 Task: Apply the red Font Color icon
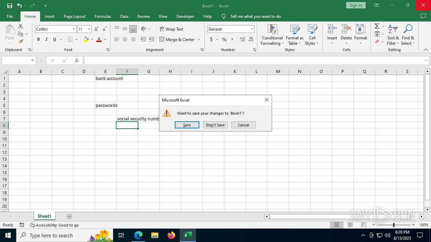99,39
